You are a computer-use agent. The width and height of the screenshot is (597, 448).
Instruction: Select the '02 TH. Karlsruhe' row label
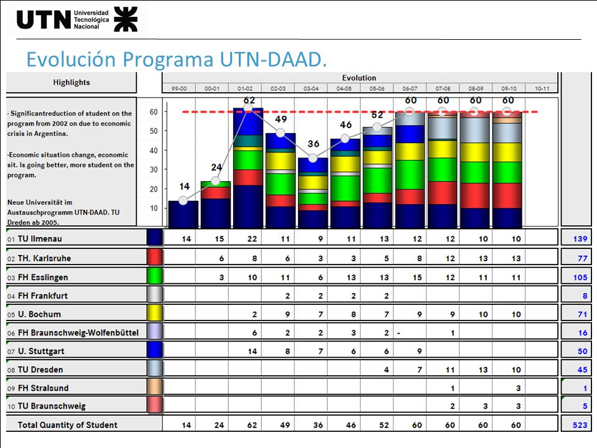click(x=39, y=258)
